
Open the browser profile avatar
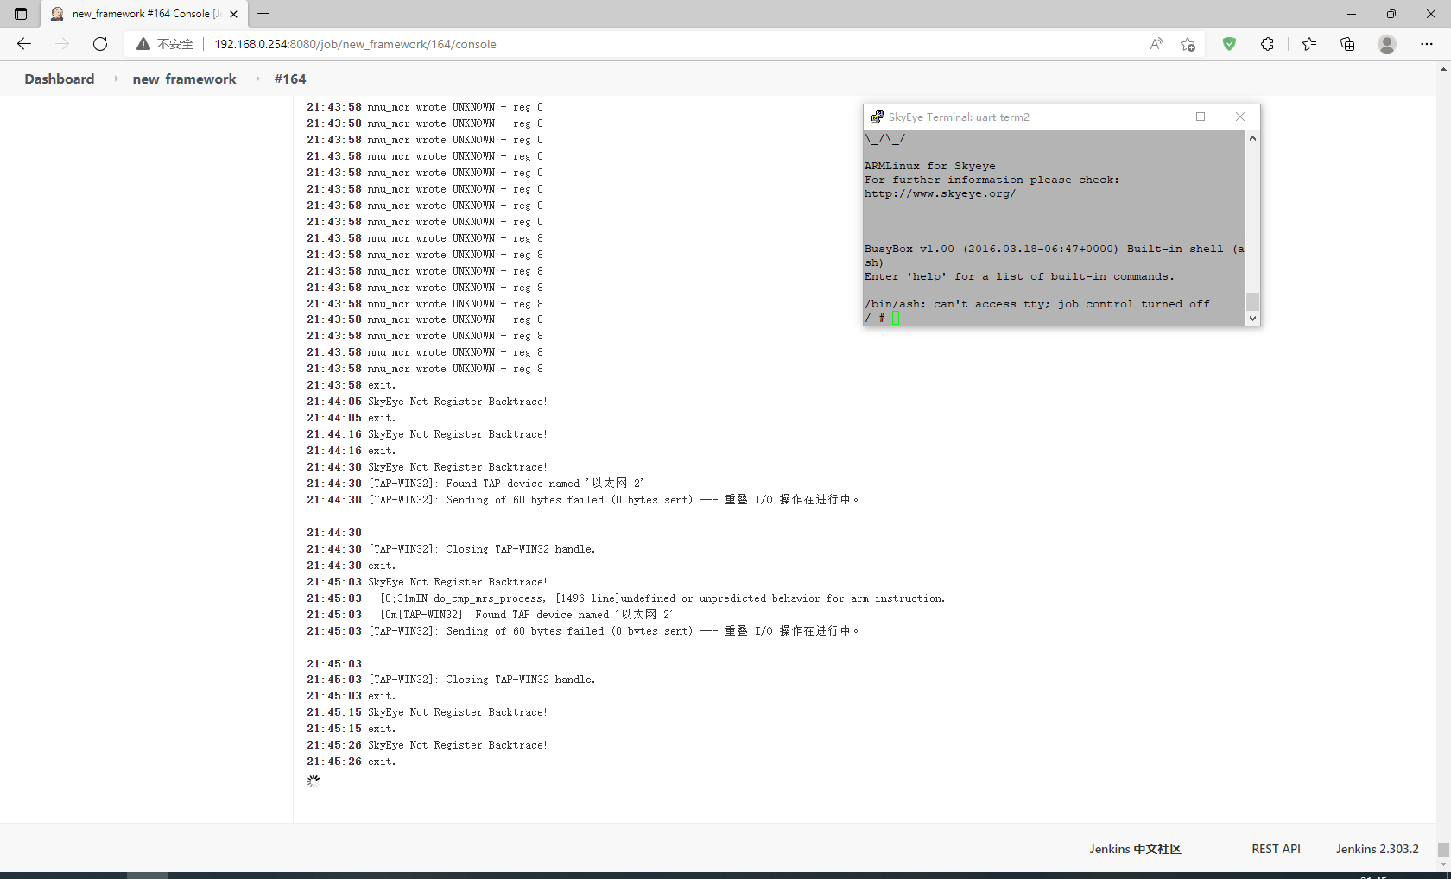click(1387, 44)
